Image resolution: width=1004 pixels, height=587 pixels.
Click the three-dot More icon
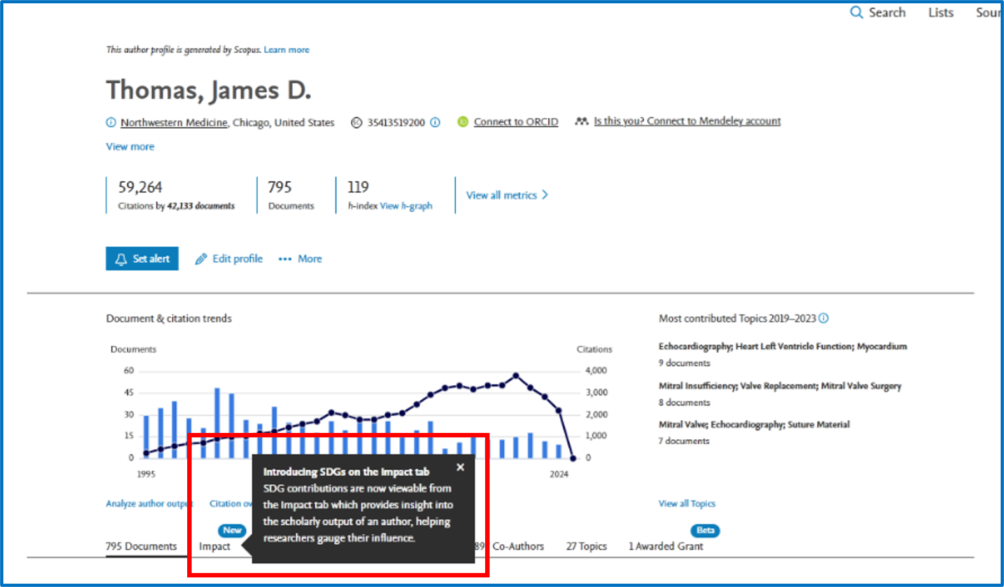coord(285,259)
